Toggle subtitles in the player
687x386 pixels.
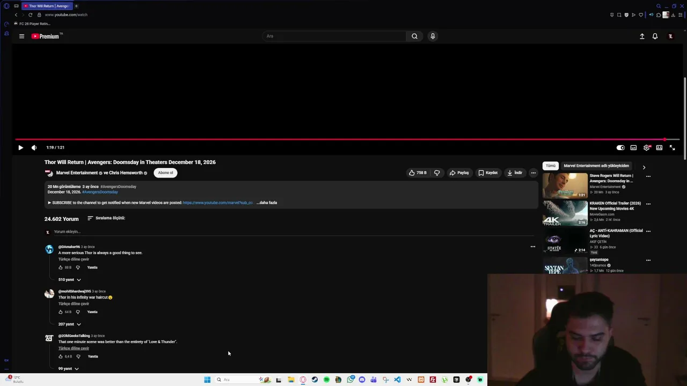[x=633, y=147]
